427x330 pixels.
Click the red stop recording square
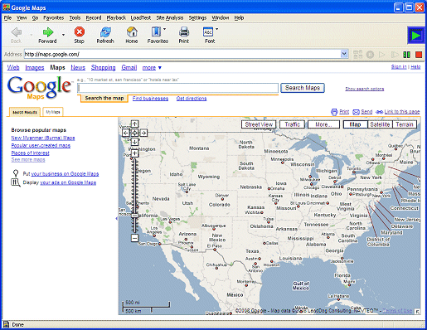click(x=419, y=55)
